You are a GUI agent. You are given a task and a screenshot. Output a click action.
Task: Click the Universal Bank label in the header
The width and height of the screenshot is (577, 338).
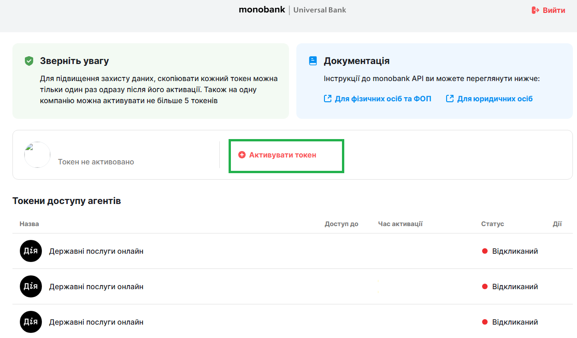click(x=319, y=9)
